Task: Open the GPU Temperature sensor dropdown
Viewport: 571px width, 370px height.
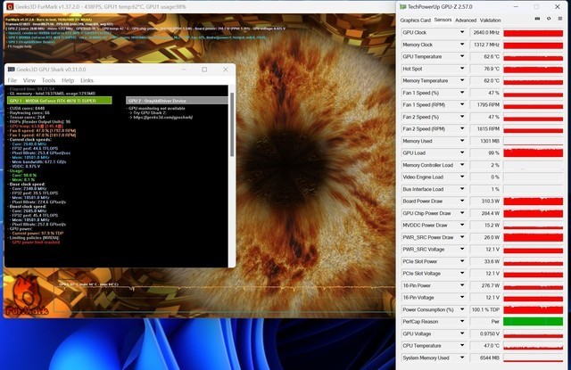Action: pos(461,56)
